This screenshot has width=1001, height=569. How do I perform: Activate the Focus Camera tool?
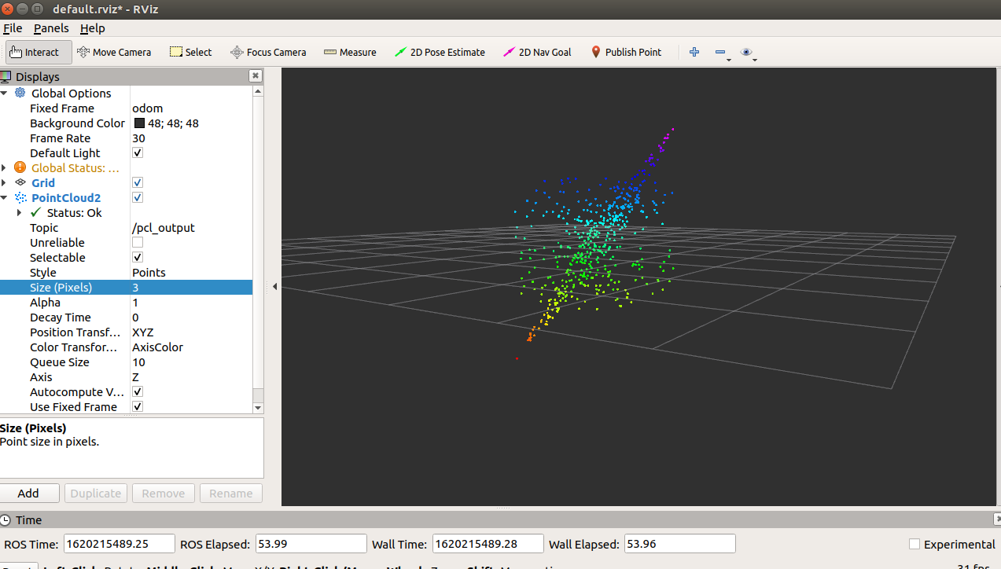(x=268, y=53)
